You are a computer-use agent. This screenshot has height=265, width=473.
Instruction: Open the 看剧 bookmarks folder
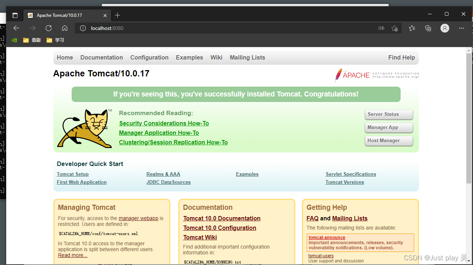coord(32,40)
